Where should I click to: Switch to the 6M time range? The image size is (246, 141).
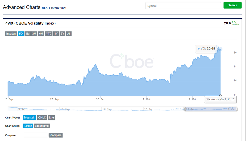(x=41, y=34)
